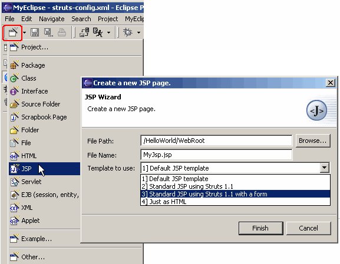This screenshot has height=264, width=340.
Task: Click the deploy to server toolbar icon
Action: [x=84, y=32]
